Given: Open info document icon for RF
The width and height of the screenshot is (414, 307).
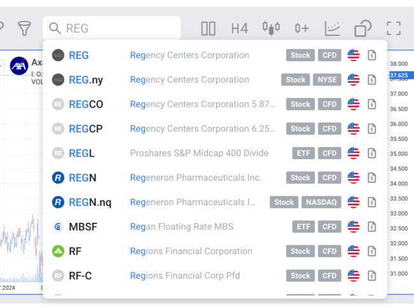Looking at the screenshot, I should click(x=372, y=252).
